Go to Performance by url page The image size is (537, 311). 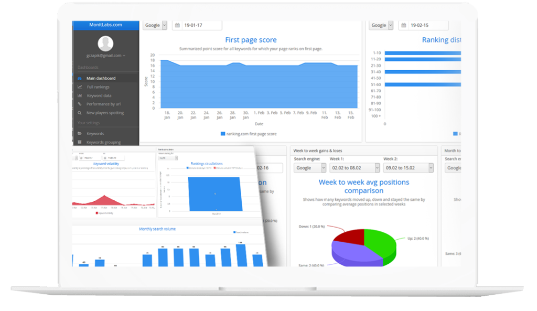(x=103, y=104)
